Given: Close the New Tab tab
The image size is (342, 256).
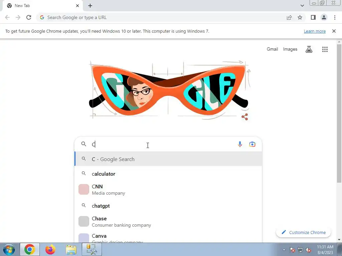Looking at the screenshot, I should coord(77,6).
